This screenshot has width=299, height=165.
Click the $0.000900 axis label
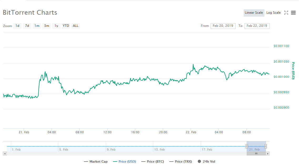click(x=281, y=107)
